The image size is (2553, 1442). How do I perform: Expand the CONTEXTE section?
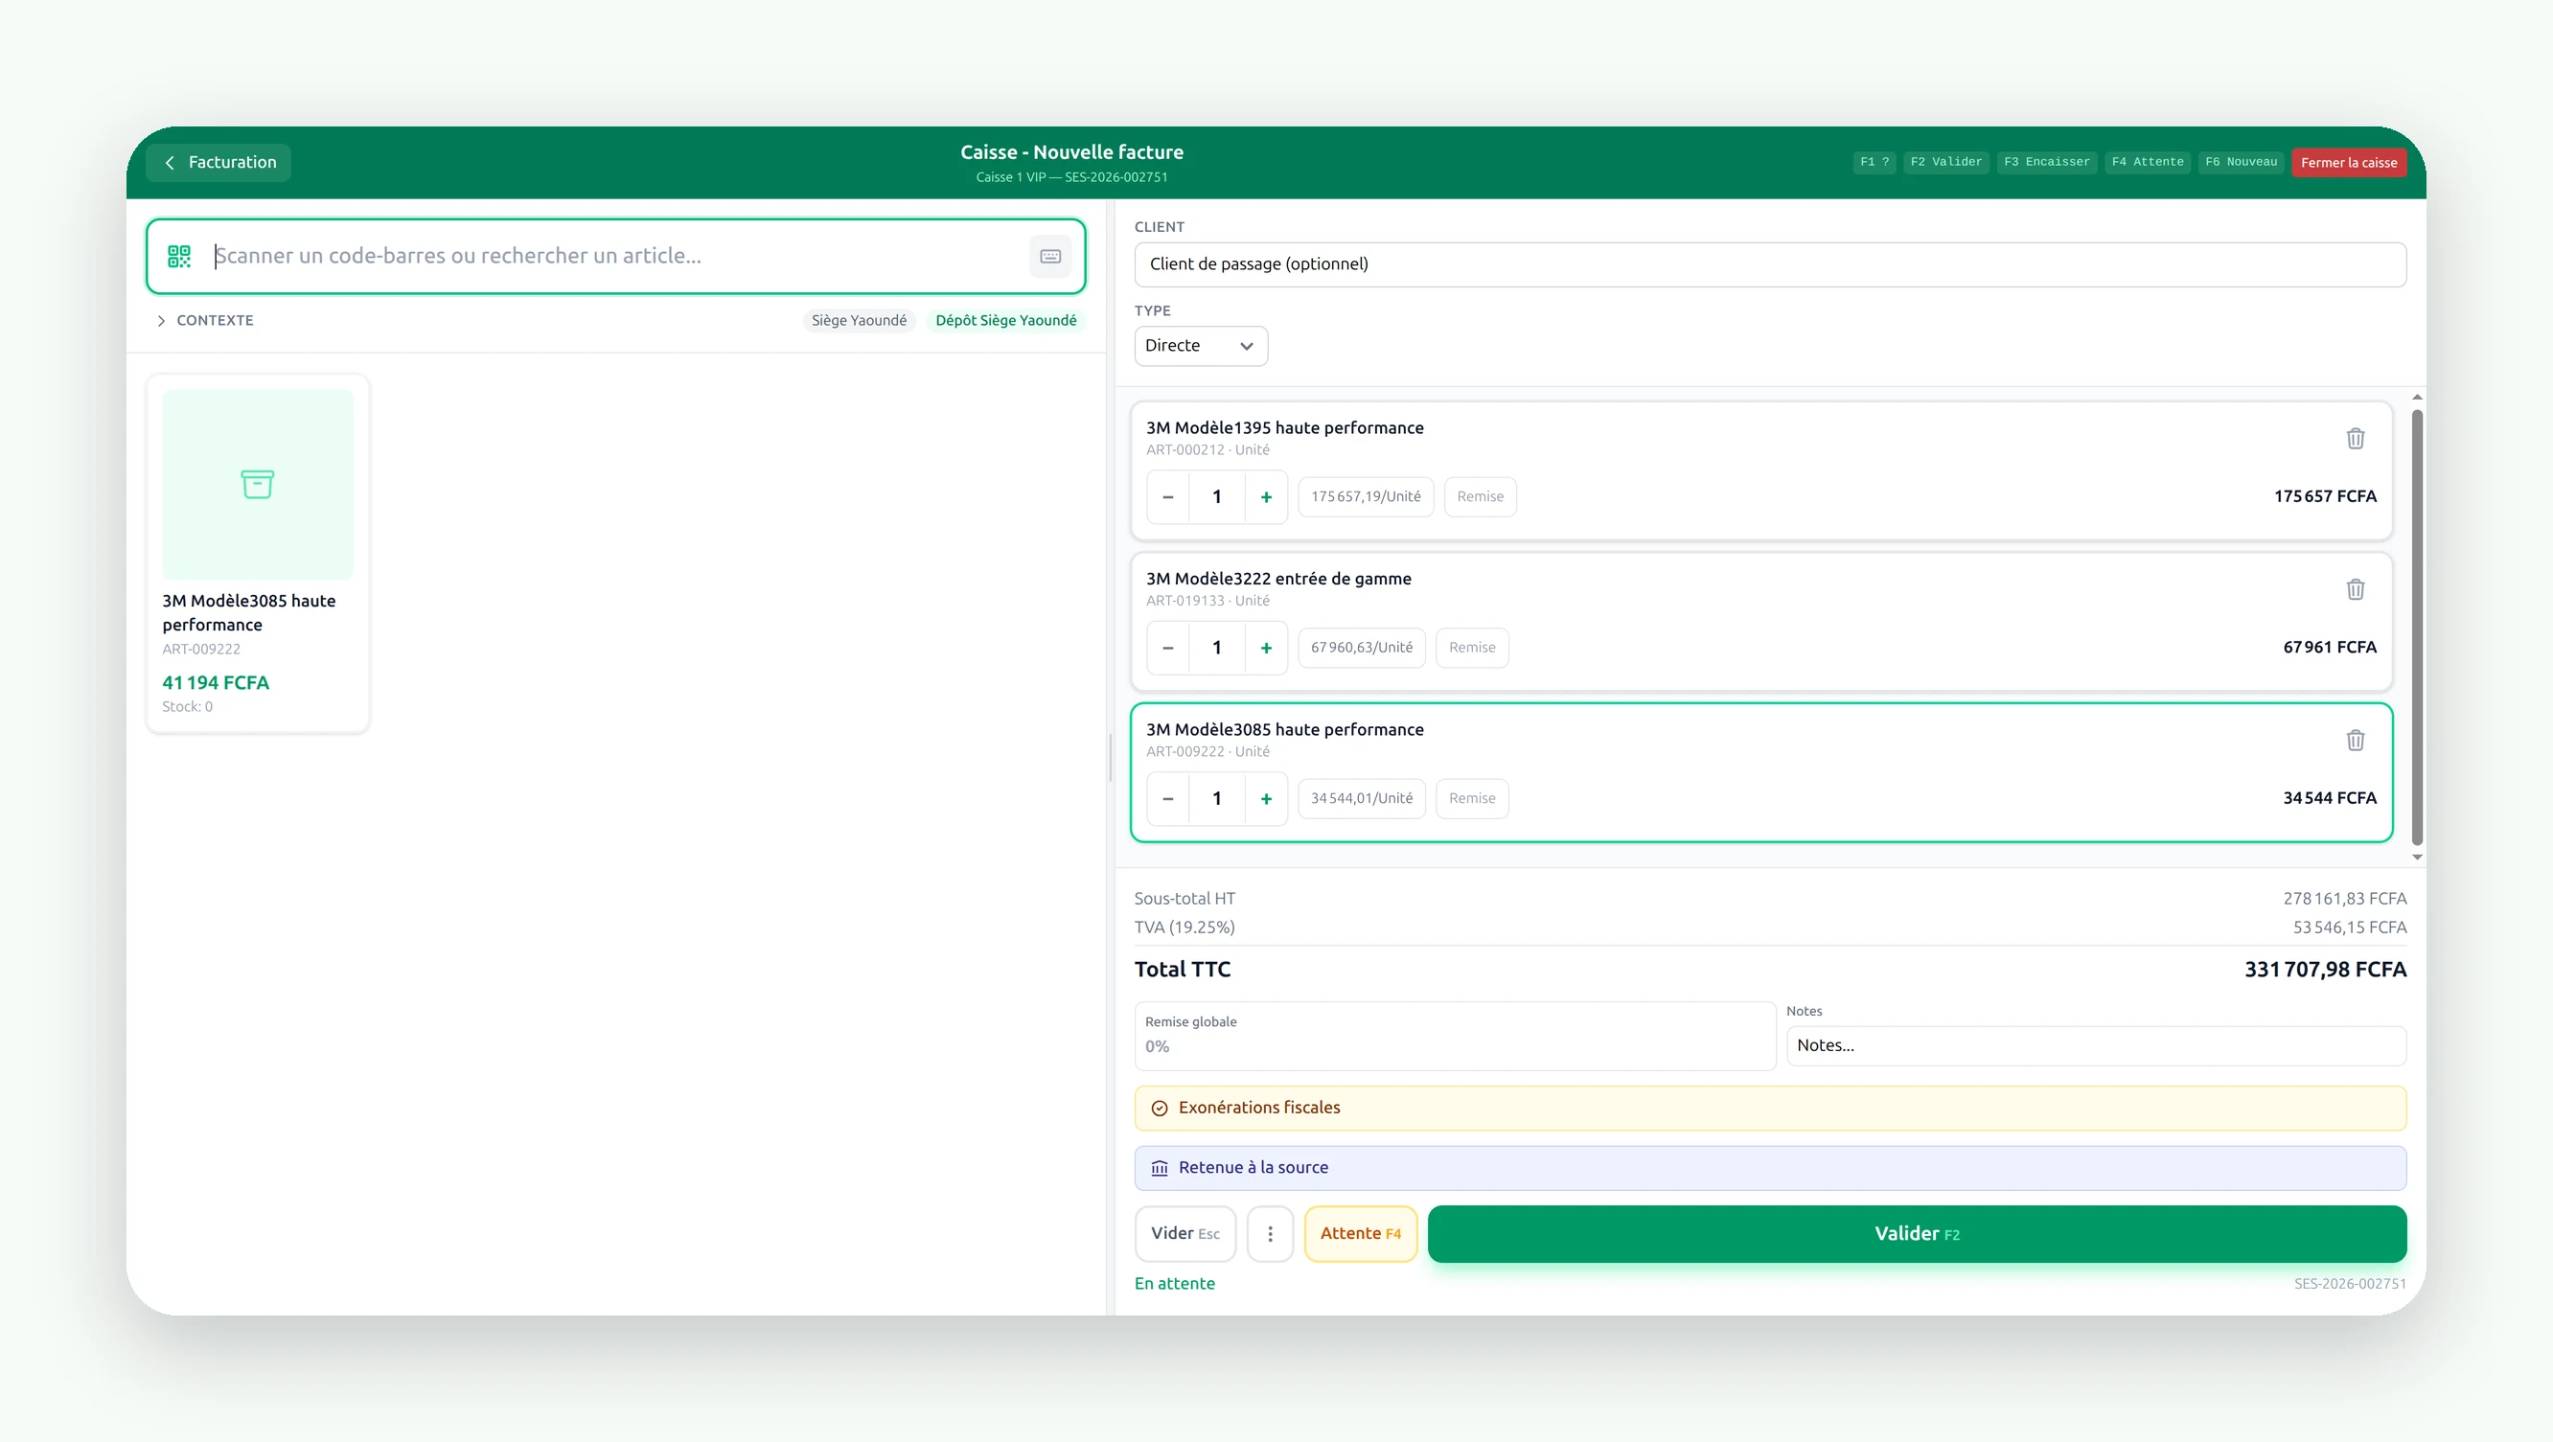pos(205,320)
